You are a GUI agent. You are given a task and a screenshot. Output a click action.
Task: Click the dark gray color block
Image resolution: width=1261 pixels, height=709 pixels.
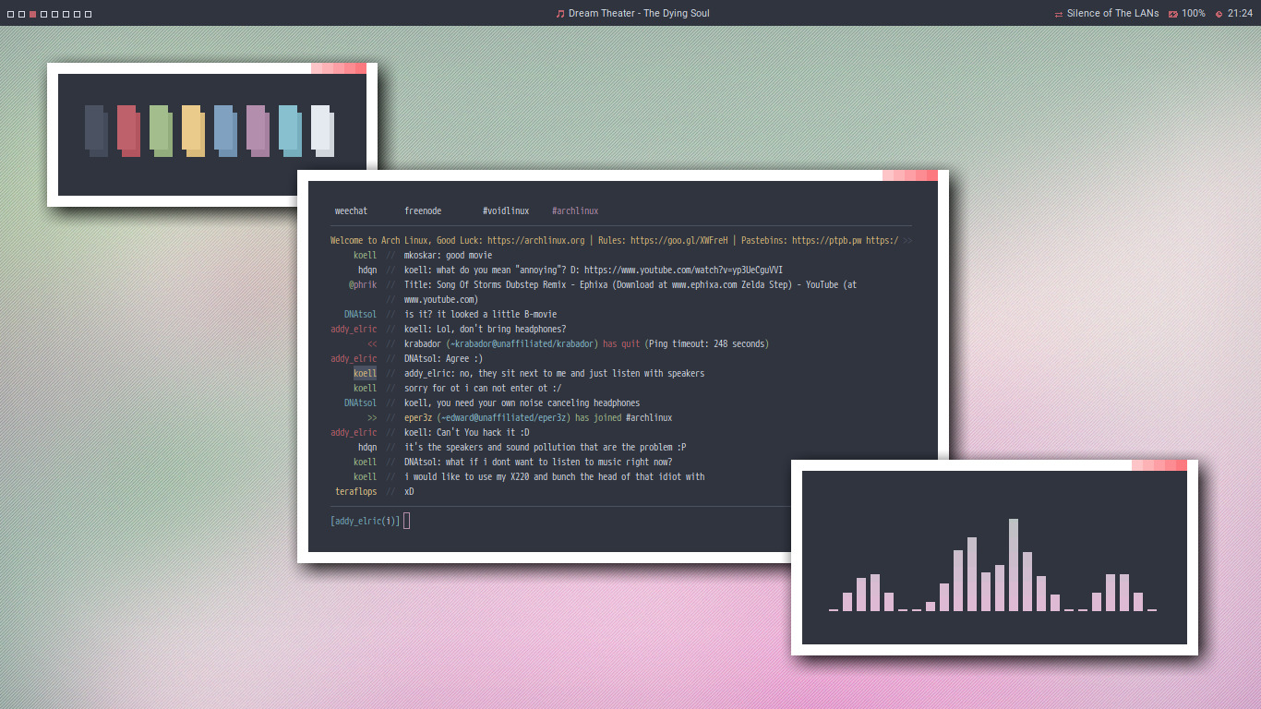pyautogui.click(x=96, y=129)
